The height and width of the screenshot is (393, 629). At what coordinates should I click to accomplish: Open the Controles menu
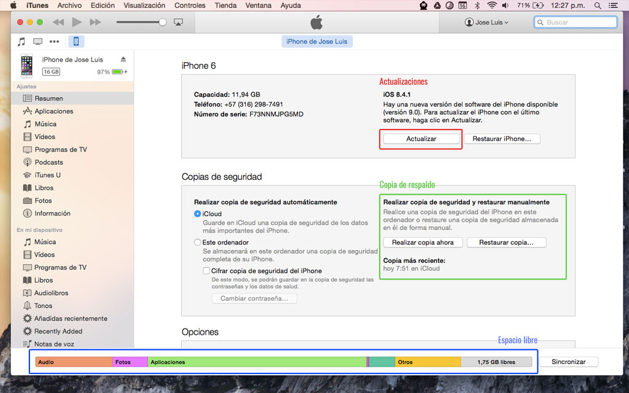(x=190, y=6)
